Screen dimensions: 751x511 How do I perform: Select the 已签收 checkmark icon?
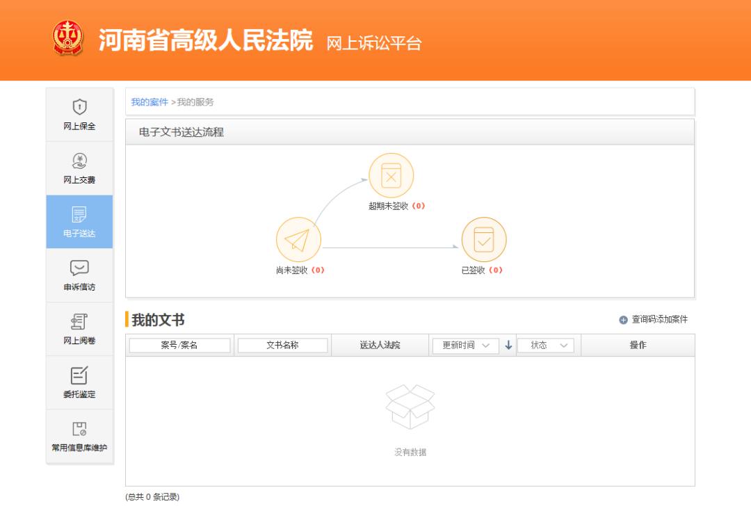pyautogui.click(x=484, y=240)
